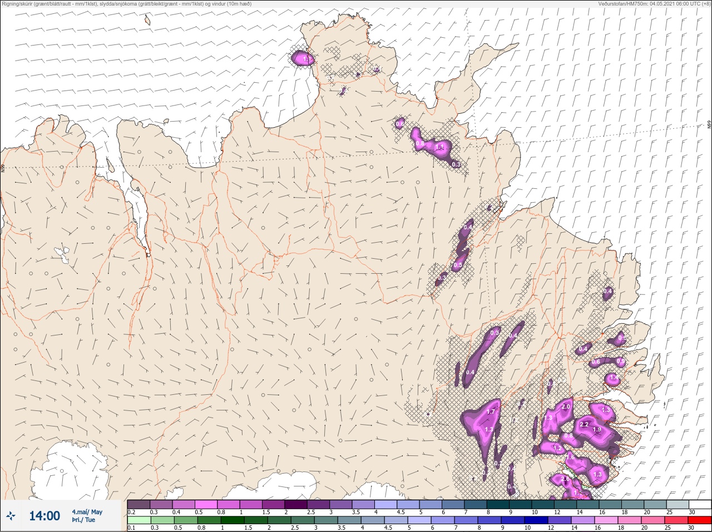Select the darkest purple 2 swatch, upper legend
The width and height of the screenshot is (712, 532).
(296, 504)
